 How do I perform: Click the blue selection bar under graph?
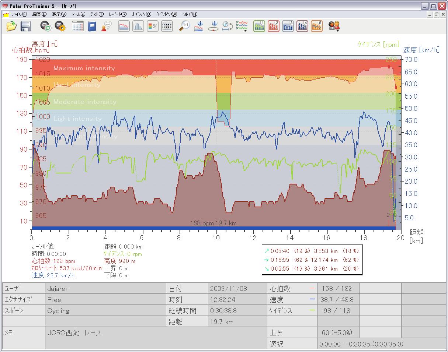tap(213, 228)
